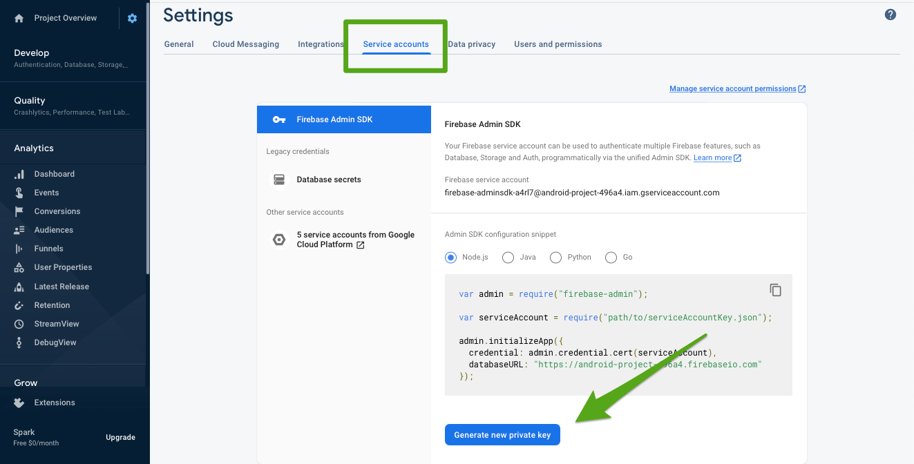The height and width of the screenshot is (464, 914).
Task: Click databaseURL line in code snippet
Action: [615, 364]
